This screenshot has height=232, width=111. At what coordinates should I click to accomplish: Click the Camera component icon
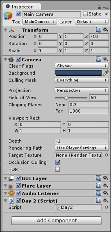tap(11, 60)
